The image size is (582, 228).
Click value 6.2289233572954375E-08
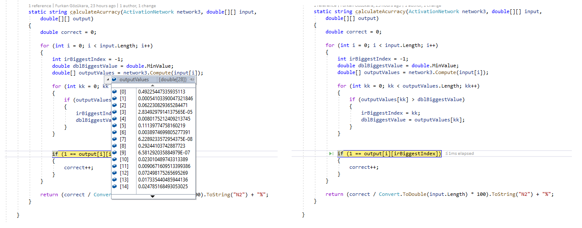pyautogui.click(x=165, y=139)
